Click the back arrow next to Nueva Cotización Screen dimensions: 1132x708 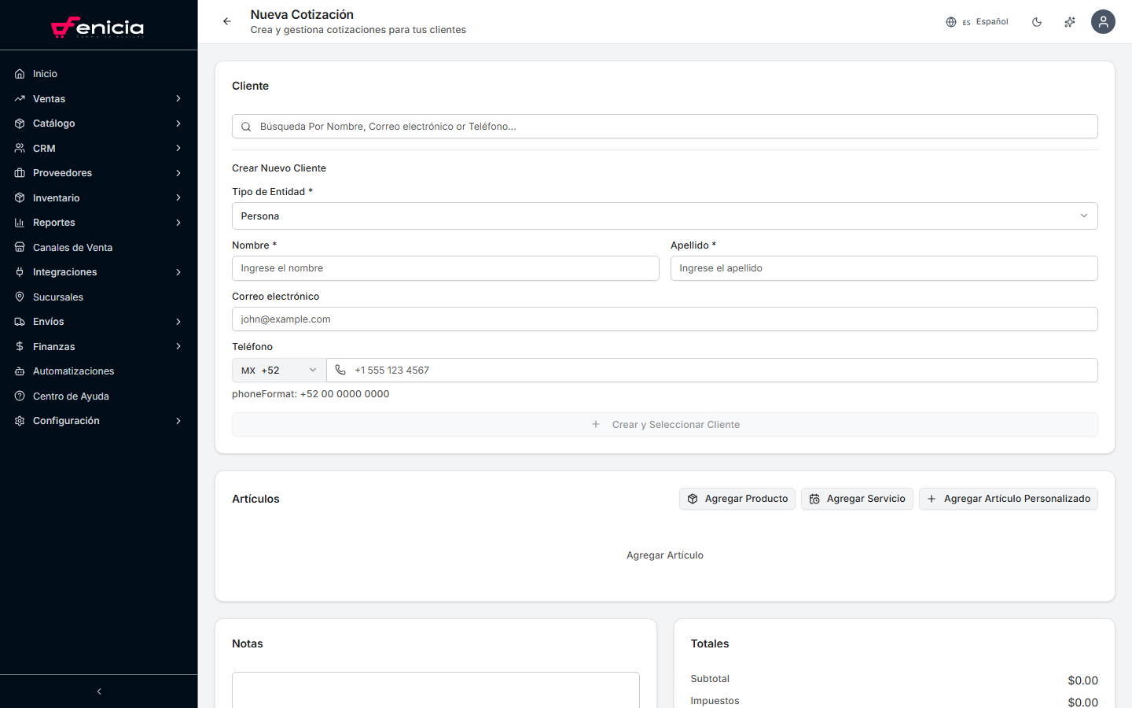click(x=227, y=21)
